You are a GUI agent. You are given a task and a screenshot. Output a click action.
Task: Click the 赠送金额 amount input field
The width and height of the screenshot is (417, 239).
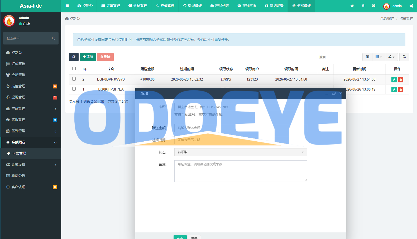click(241, 128)
